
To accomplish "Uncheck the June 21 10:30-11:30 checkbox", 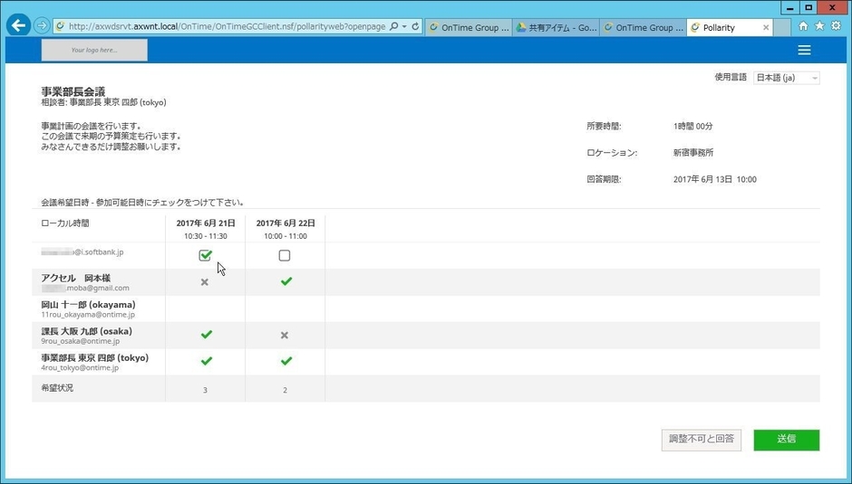I will click(x=205, y=256).
